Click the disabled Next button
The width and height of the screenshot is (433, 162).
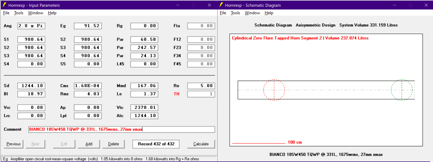pyautogui.click(x=35, y=144)
